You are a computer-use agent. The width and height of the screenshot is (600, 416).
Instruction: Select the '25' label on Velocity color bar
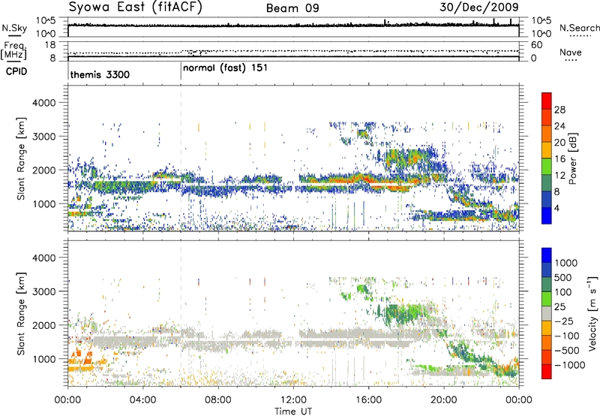coord(559,306)
